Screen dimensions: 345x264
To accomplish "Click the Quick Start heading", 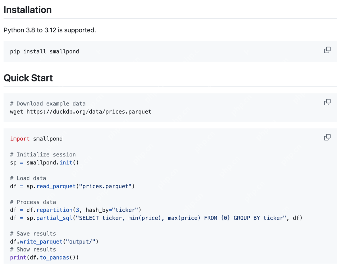I will [x=28, y=78].
